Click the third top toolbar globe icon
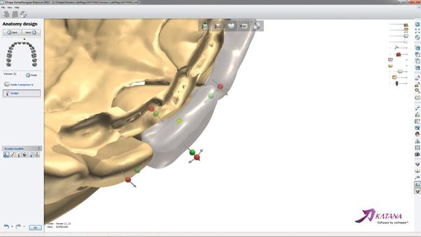This screenshot has width=421, height=237. pyautogui.click(x=24, y=14)
